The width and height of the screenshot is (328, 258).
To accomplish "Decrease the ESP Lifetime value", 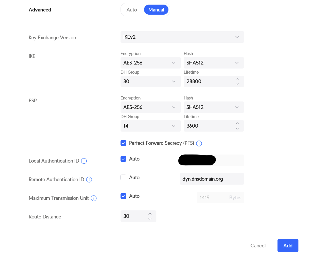I will point(237,128).
